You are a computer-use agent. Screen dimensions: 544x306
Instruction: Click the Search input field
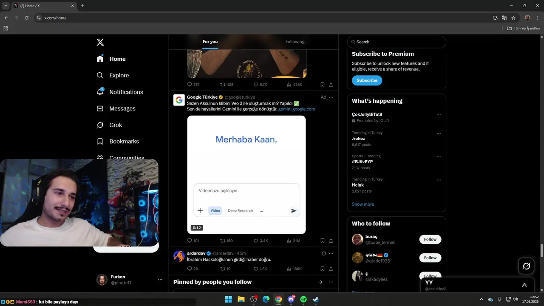[397, 42]
